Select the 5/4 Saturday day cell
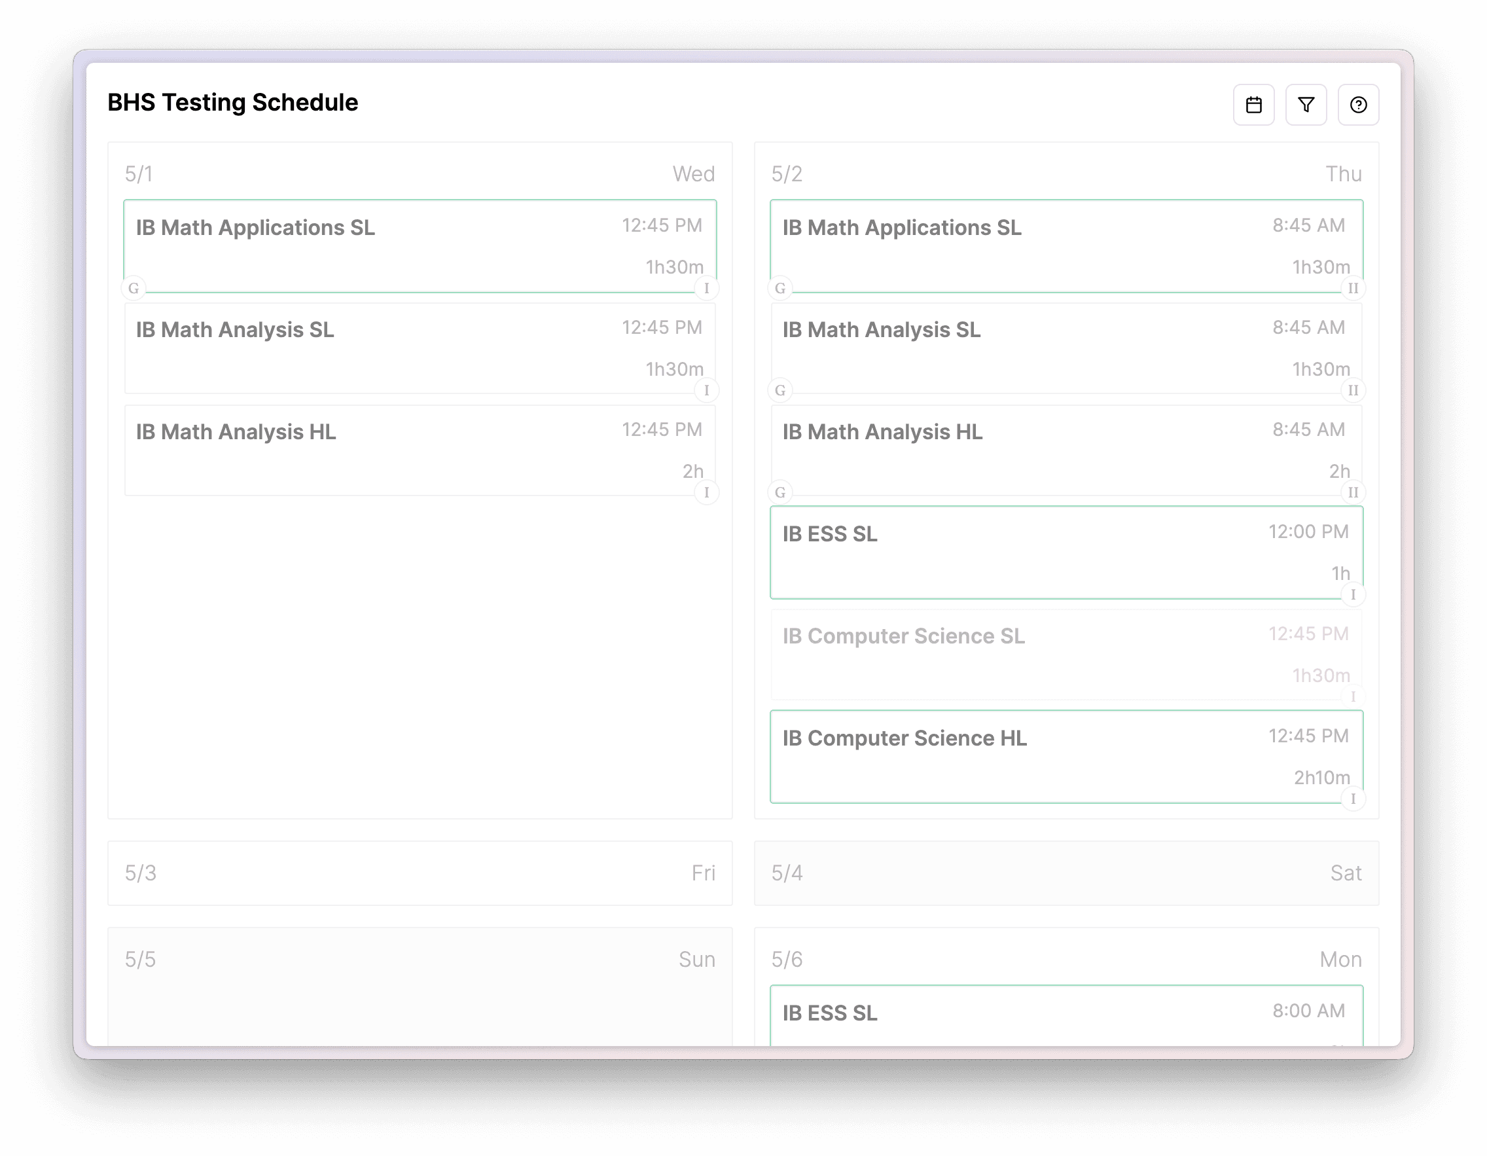Screen dimensions: 1487x1156 point(1066,873)
